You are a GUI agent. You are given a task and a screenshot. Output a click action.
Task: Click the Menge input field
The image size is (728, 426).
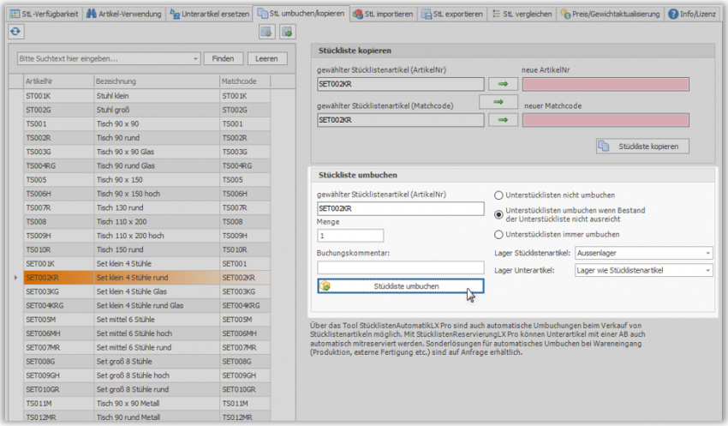pos(350,236)
